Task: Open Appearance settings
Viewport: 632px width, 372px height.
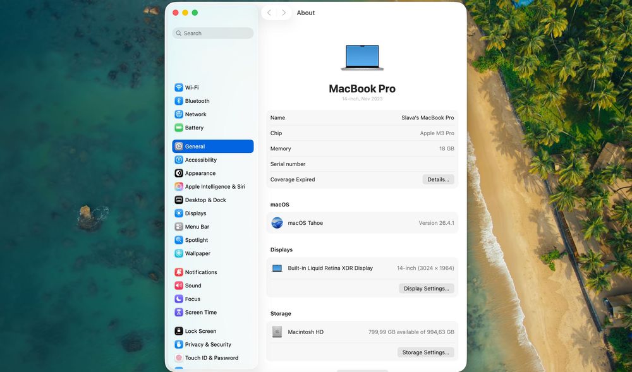Action: (213, 173)
